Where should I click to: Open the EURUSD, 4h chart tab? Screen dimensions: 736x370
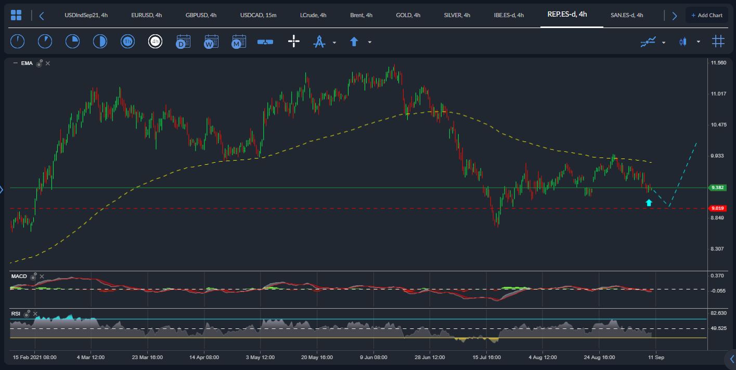coord(146,15)
